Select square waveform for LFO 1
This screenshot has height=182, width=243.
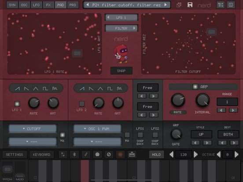(x=45, y=88)
